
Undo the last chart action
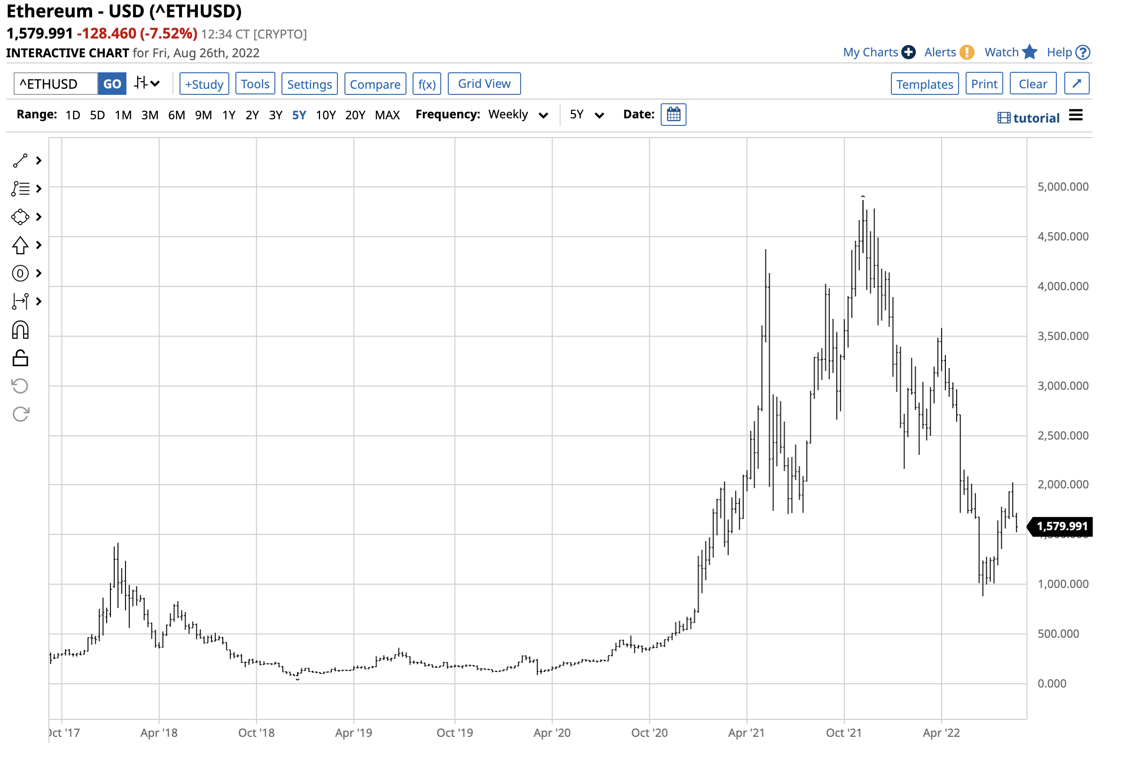tap(20, 386)
